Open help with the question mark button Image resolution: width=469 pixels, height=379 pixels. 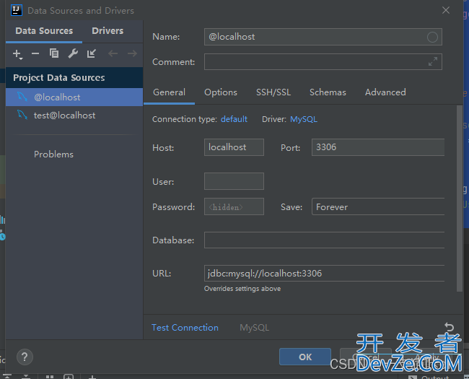25,357
